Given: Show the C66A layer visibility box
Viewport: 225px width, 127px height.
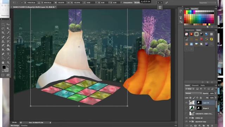Looking at the screenshot, I should tap(186, 114).
